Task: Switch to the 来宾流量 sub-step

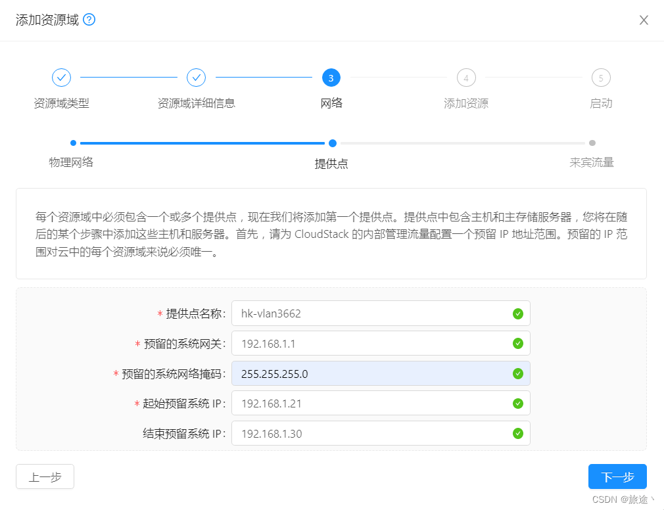Action: coord(592,162)
